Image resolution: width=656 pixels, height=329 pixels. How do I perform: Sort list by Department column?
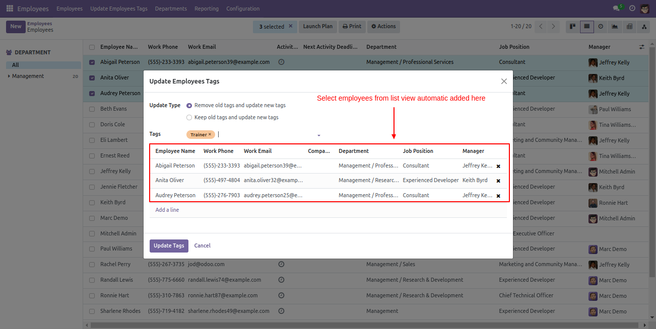[381, 47]
